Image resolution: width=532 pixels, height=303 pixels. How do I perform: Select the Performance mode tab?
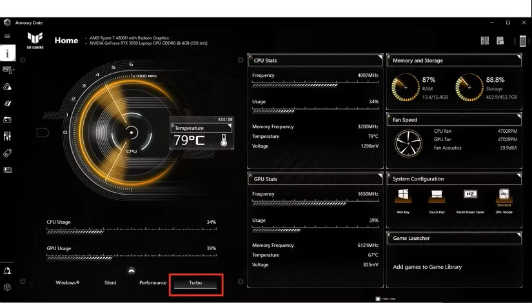click(x=153, y=282)
